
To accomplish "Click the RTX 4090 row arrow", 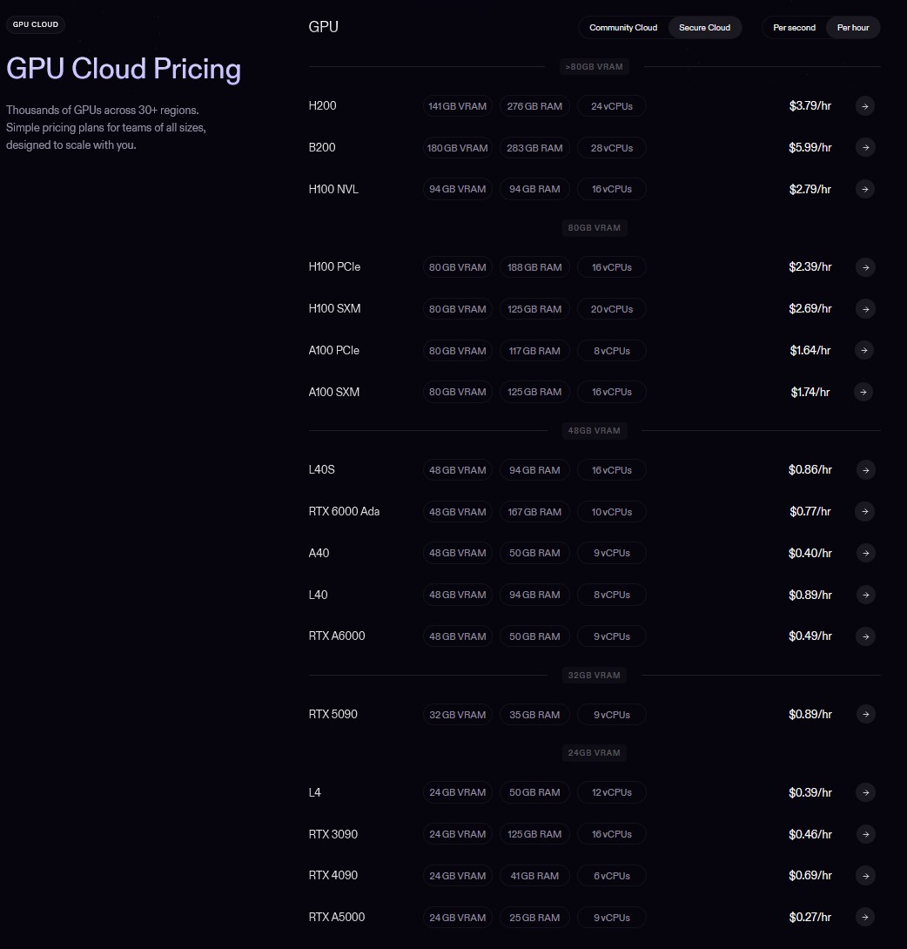I will point(866,875).
